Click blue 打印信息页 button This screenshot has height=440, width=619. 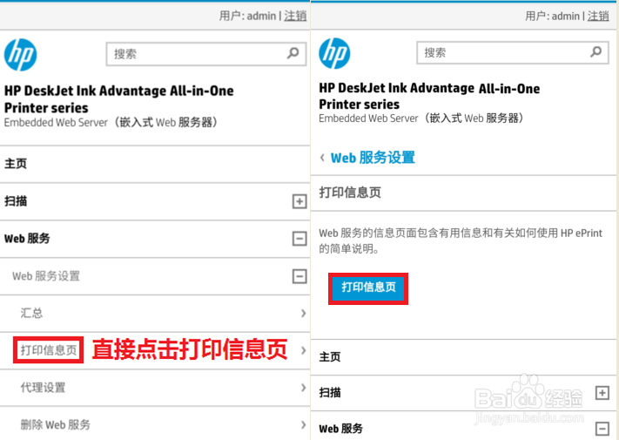tap(368, 288)
